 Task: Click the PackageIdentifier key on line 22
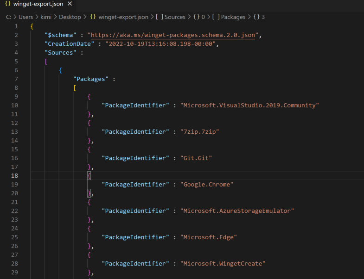point(135,211)
